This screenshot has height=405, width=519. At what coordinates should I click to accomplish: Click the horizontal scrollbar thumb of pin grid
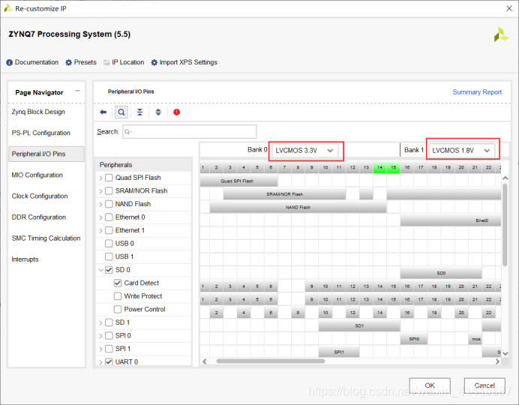click(x=271, y=361)
